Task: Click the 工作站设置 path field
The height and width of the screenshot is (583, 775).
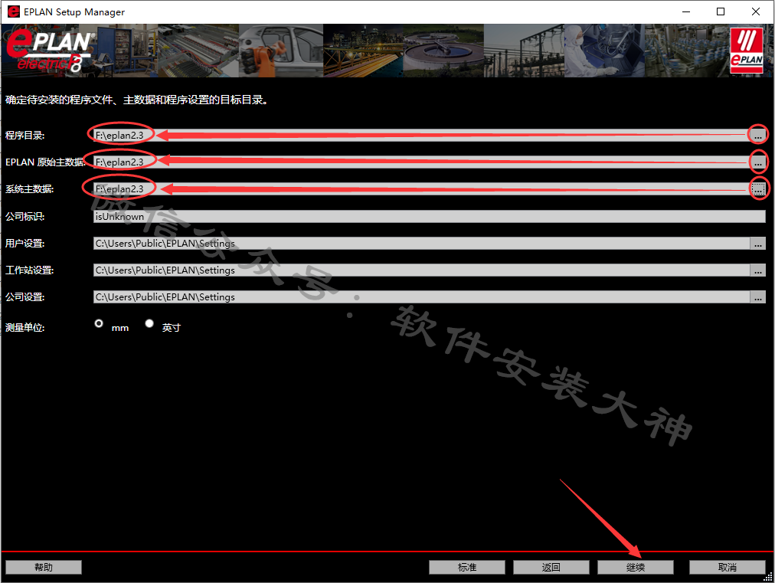Action: click(x=422, y=270)
